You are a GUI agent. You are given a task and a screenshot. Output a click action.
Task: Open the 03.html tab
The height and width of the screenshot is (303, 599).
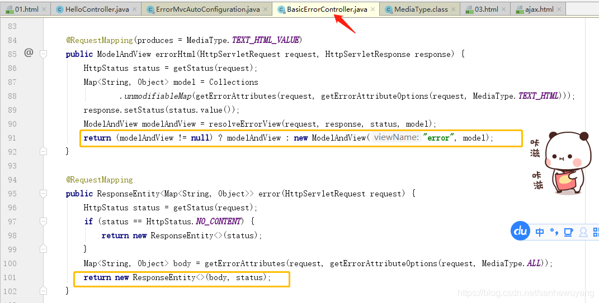click(x=486, y=9)
